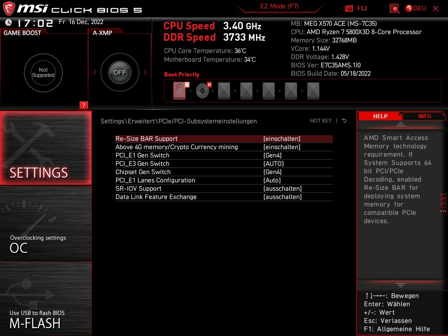448x336 pixels.
Task: Click the MSI dragon shield logo
Action: point(9,9)
